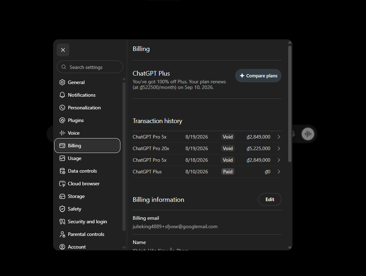This screenshot has height=276, width=366.
Task: Click the ₫5,225,000 amount
Action: pos(258,148)
